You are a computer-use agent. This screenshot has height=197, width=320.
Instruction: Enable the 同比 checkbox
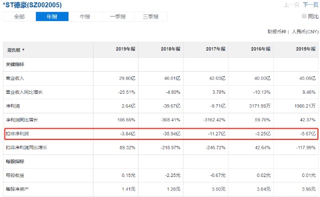(304, 16)
